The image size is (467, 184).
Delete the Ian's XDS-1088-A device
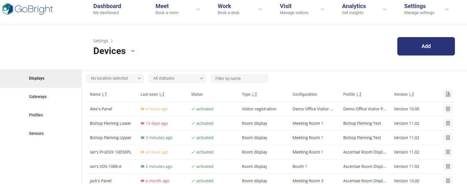coord(448,166)
